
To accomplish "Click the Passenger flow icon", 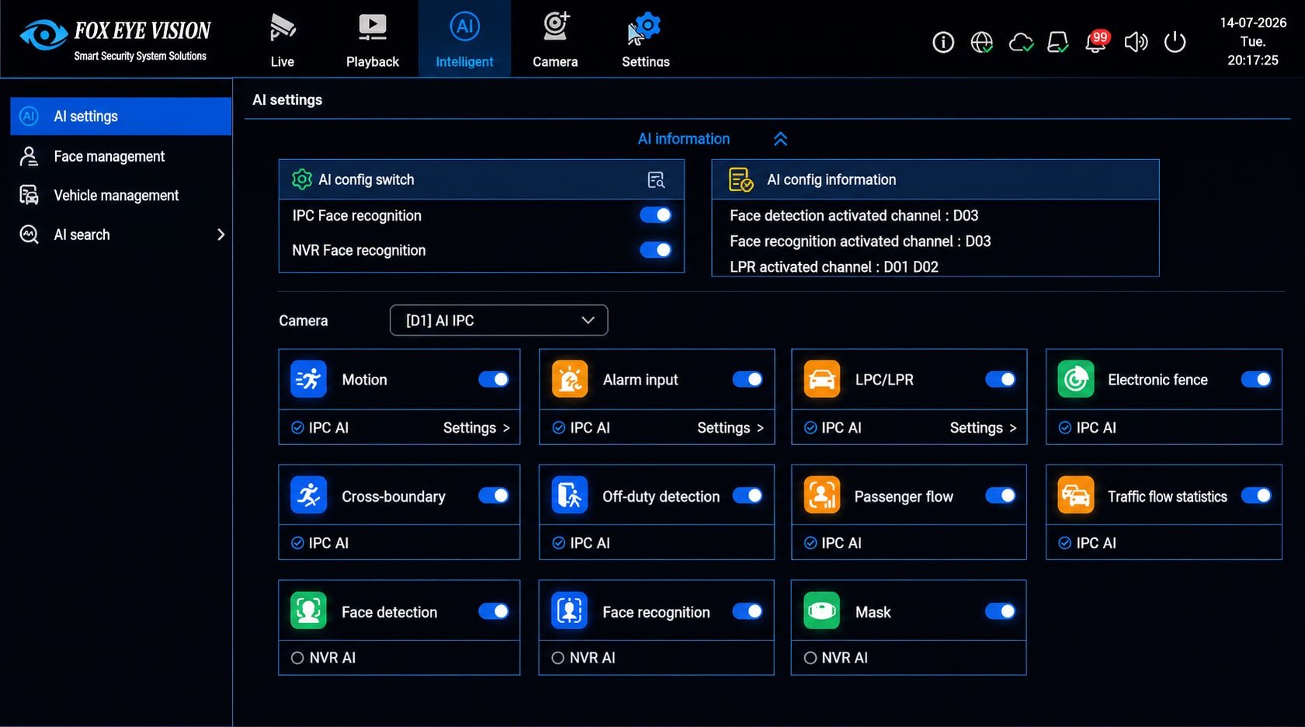I will coord(822,496).
